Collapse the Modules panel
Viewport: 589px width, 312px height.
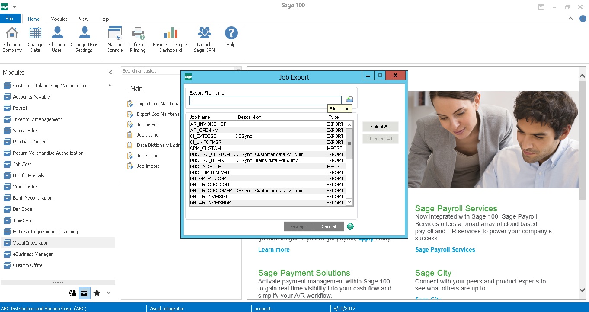[111, 73]
